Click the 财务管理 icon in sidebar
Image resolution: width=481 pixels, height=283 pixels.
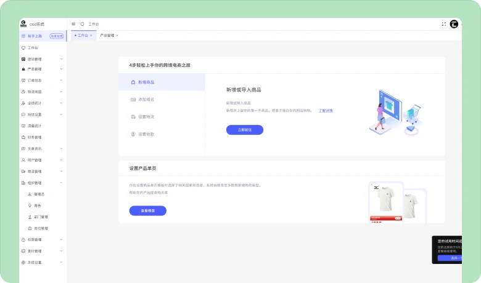23,137
